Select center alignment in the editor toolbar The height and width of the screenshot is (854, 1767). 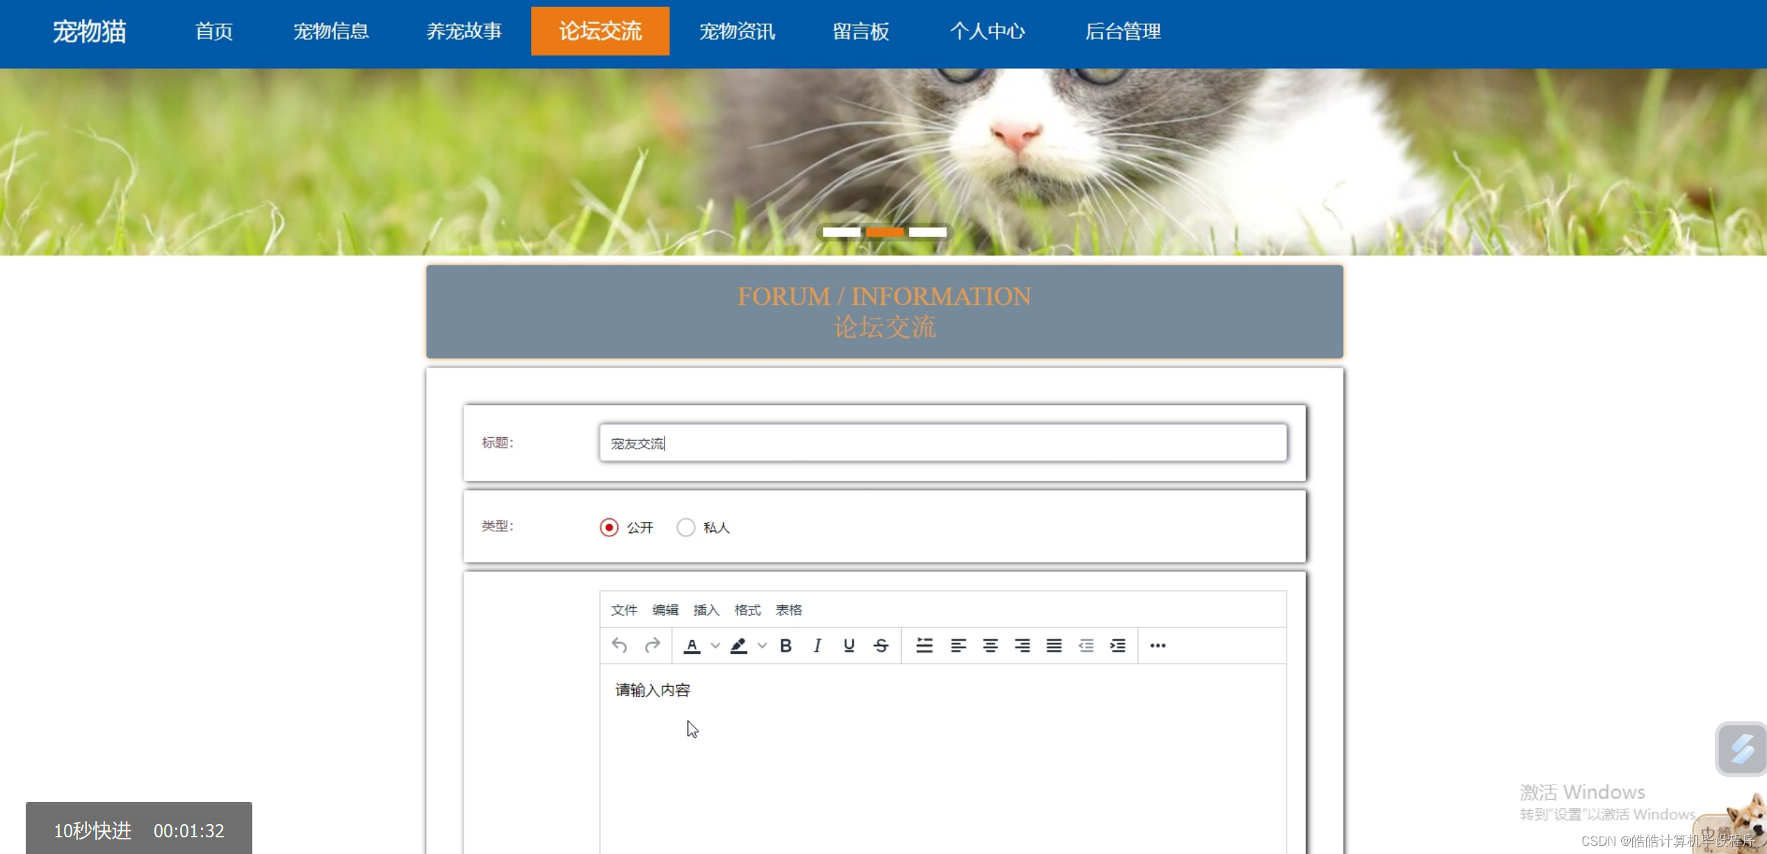(x=990, y=646)
